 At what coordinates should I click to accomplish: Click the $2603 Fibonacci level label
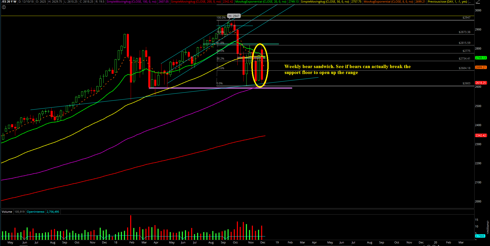click(466, 84)
